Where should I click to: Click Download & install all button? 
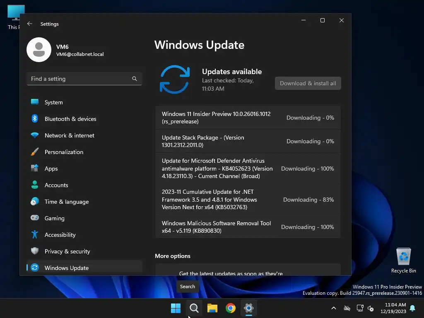coord(308,83)
